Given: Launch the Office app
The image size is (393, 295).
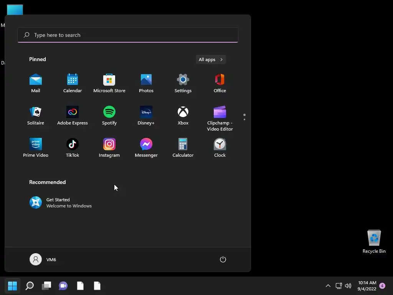Looking at the screenshot, I should (x=220, y=83).
